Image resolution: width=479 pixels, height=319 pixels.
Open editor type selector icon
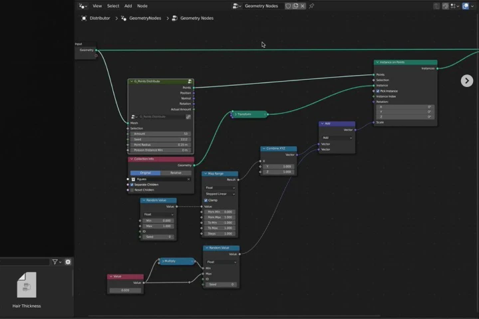82,6
